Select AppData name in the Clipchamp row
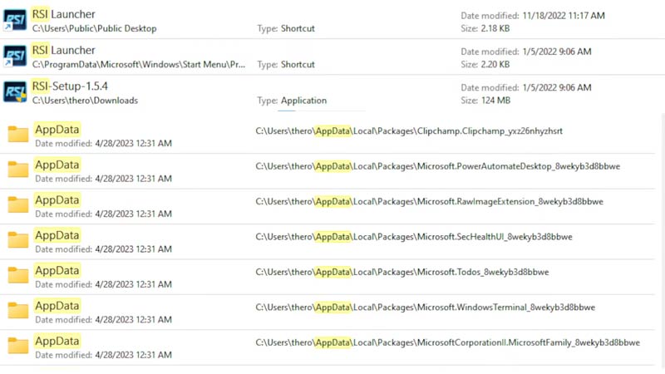 pyautogui.click(x=57, y=130)
